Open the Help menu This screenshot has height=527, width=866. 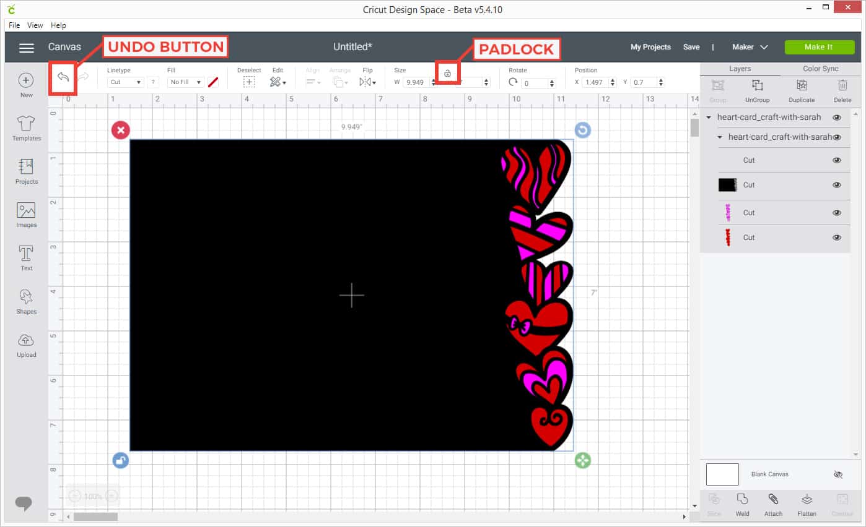58,25
